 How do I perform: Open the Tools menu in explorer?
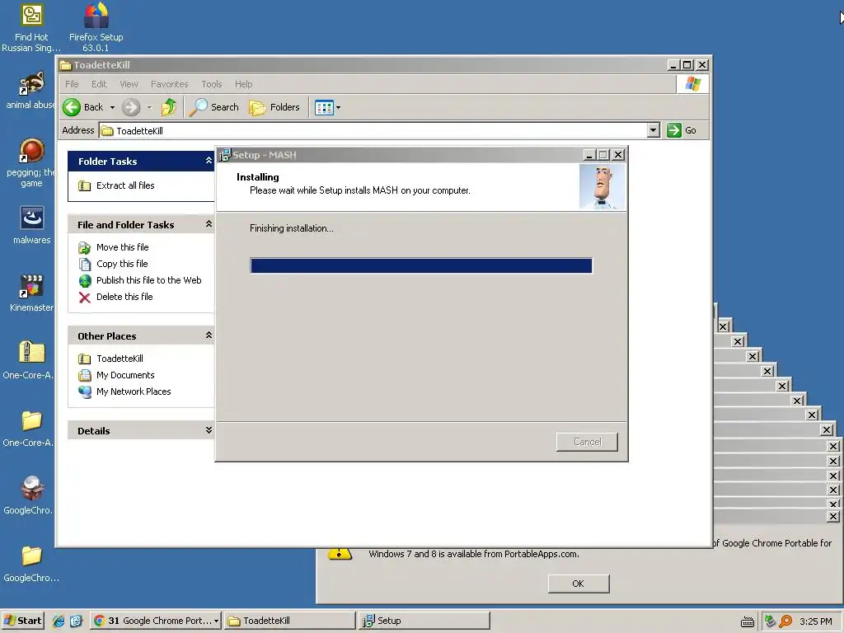click(212, 84)
